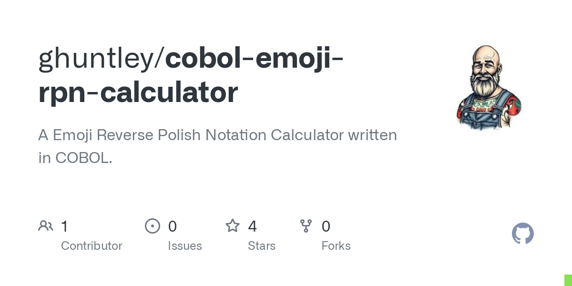
Task: Click the contributors people icon
Action: 46,226
